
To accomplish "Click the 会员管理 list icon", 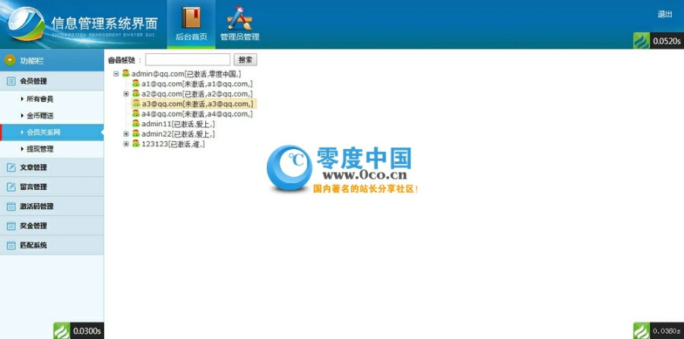I will 11,81.
